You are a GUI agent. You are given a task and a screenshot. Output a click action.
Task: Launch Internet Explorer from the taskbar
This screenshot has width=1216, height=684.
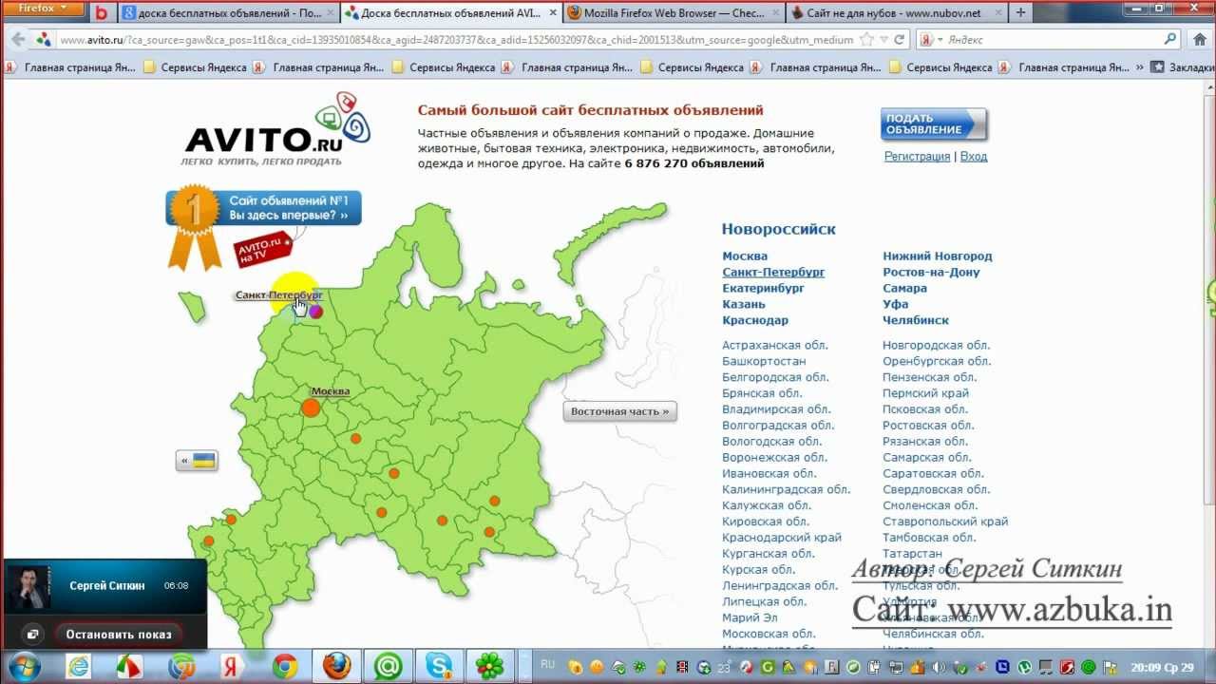[78, 666]
